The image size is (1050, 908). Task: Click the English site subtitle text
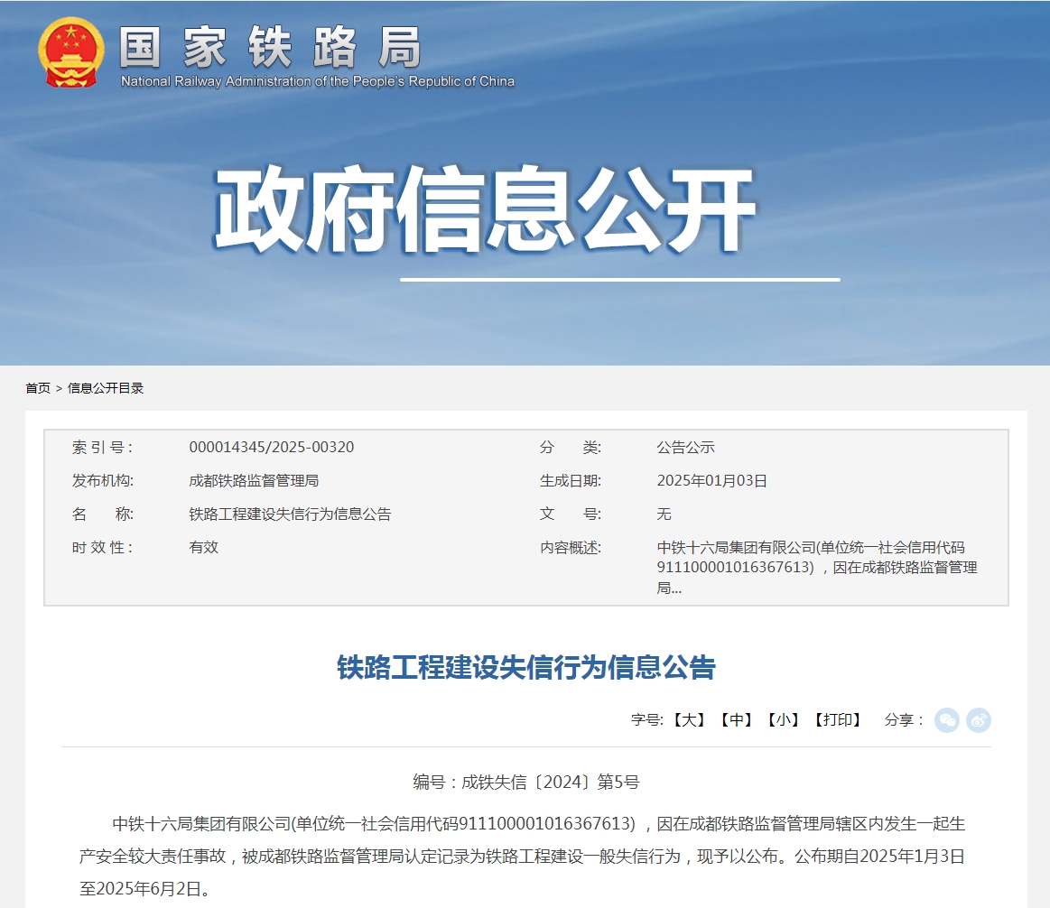pos(318,82)
